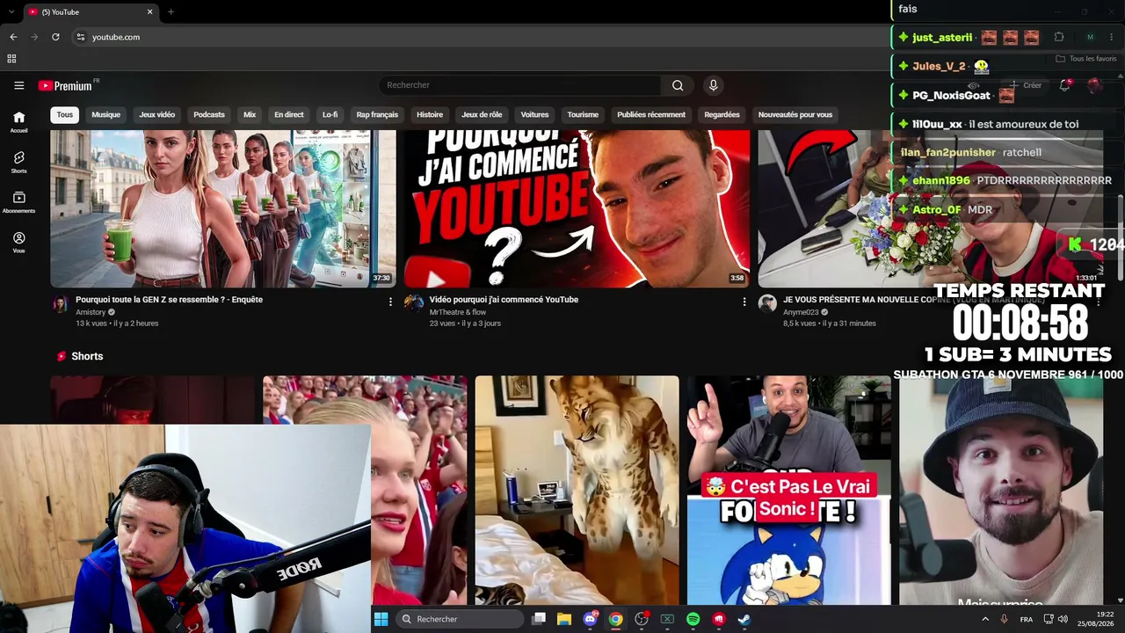Open File Explorer from the taskbar
This screenshot has width=1125, height=633.
point(564,619)
